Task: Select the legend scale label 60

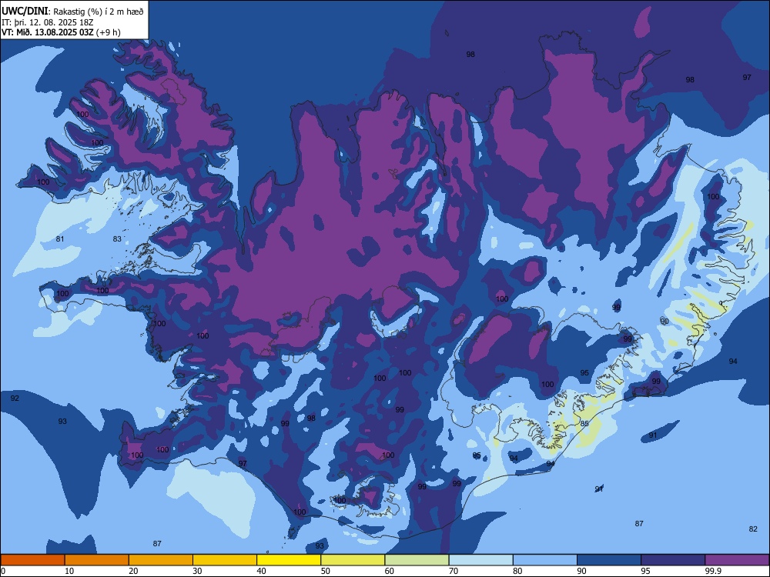Action: pyautogui.click(x=390, y=571)
